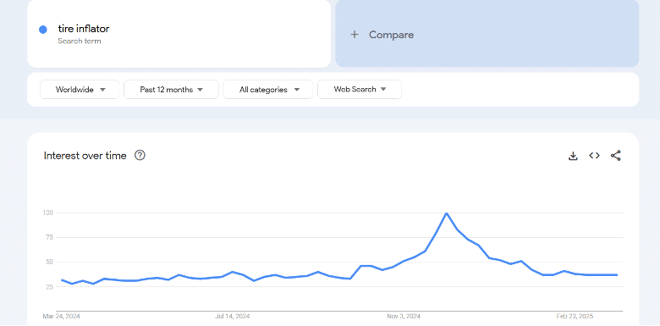Click the Jul 14, 2024 axis label
Image resolution: width=660 pixels, height=326 pixels.
[x=233, y=316]
